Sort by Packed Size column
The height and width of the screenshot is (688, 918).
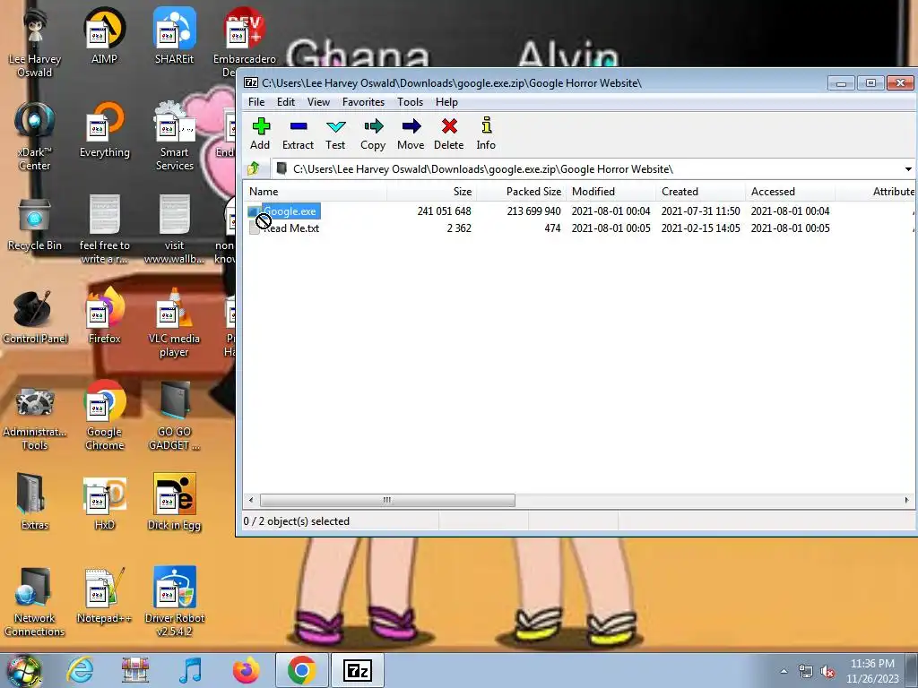pyautogui.click(x=521, y=192)
